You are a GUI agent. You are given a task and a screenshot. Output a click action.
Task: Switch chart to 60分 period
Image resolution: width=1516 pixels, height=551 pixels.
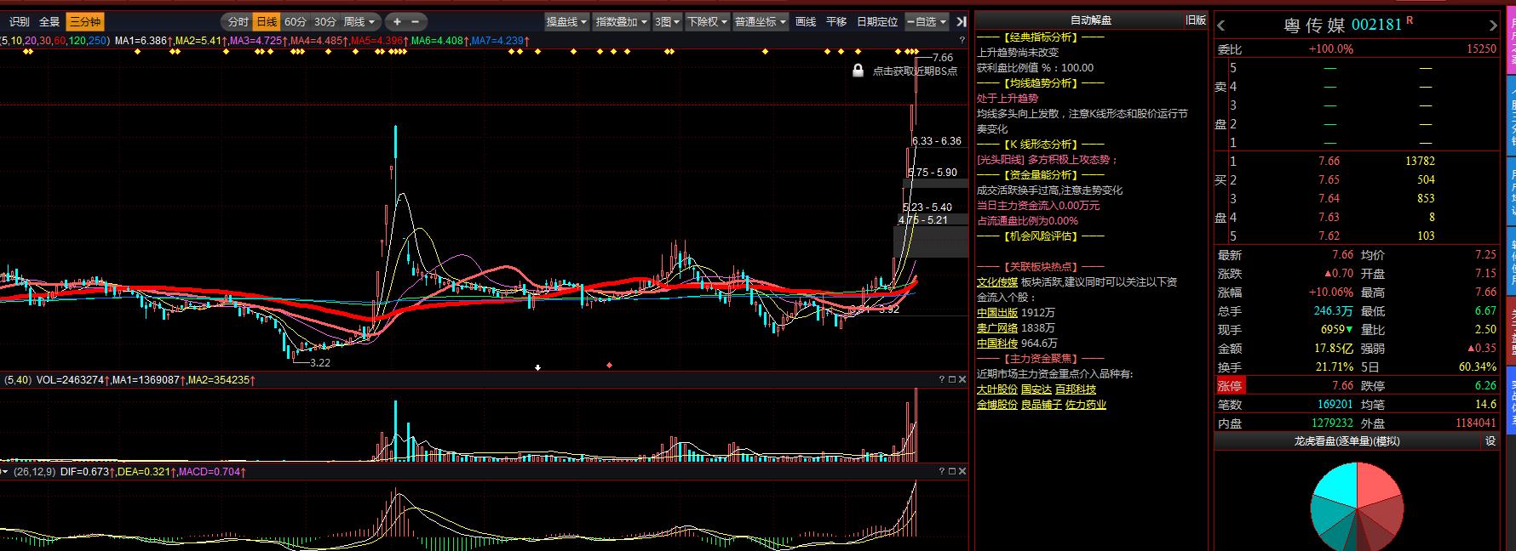(x=296, y=21)
